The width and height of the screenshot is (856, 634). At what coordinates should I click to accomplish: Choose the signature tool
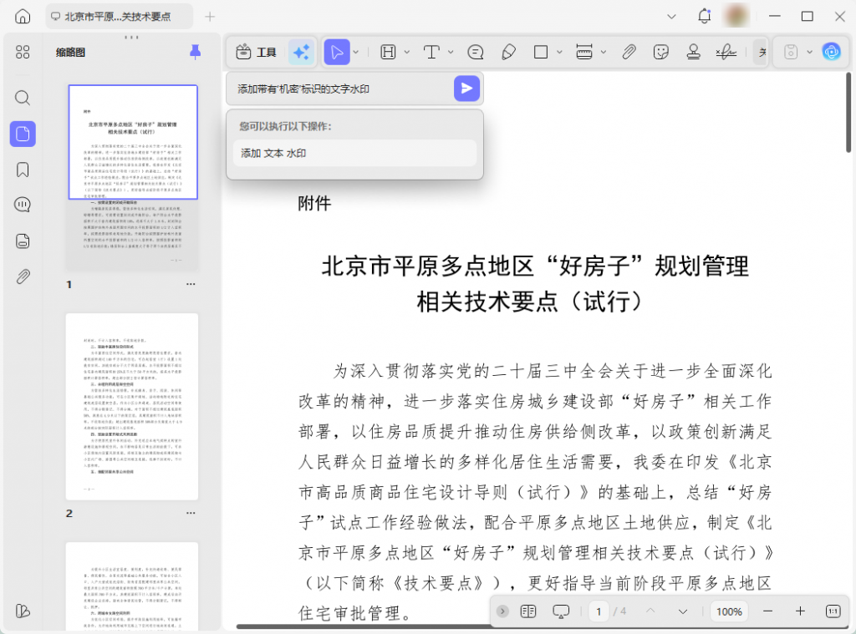coord(726,52)
